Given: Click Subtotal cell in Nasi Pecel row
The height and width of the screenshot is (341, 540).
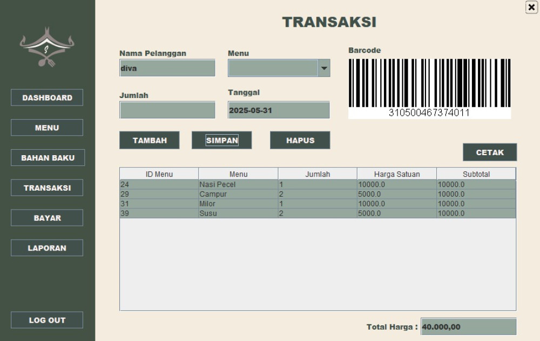Looking at the screenshot, I should pyautogui.click(x=476, y=184).
